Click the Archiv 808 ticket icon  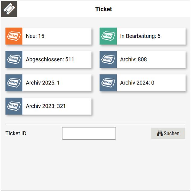click(x=108, y=59)
